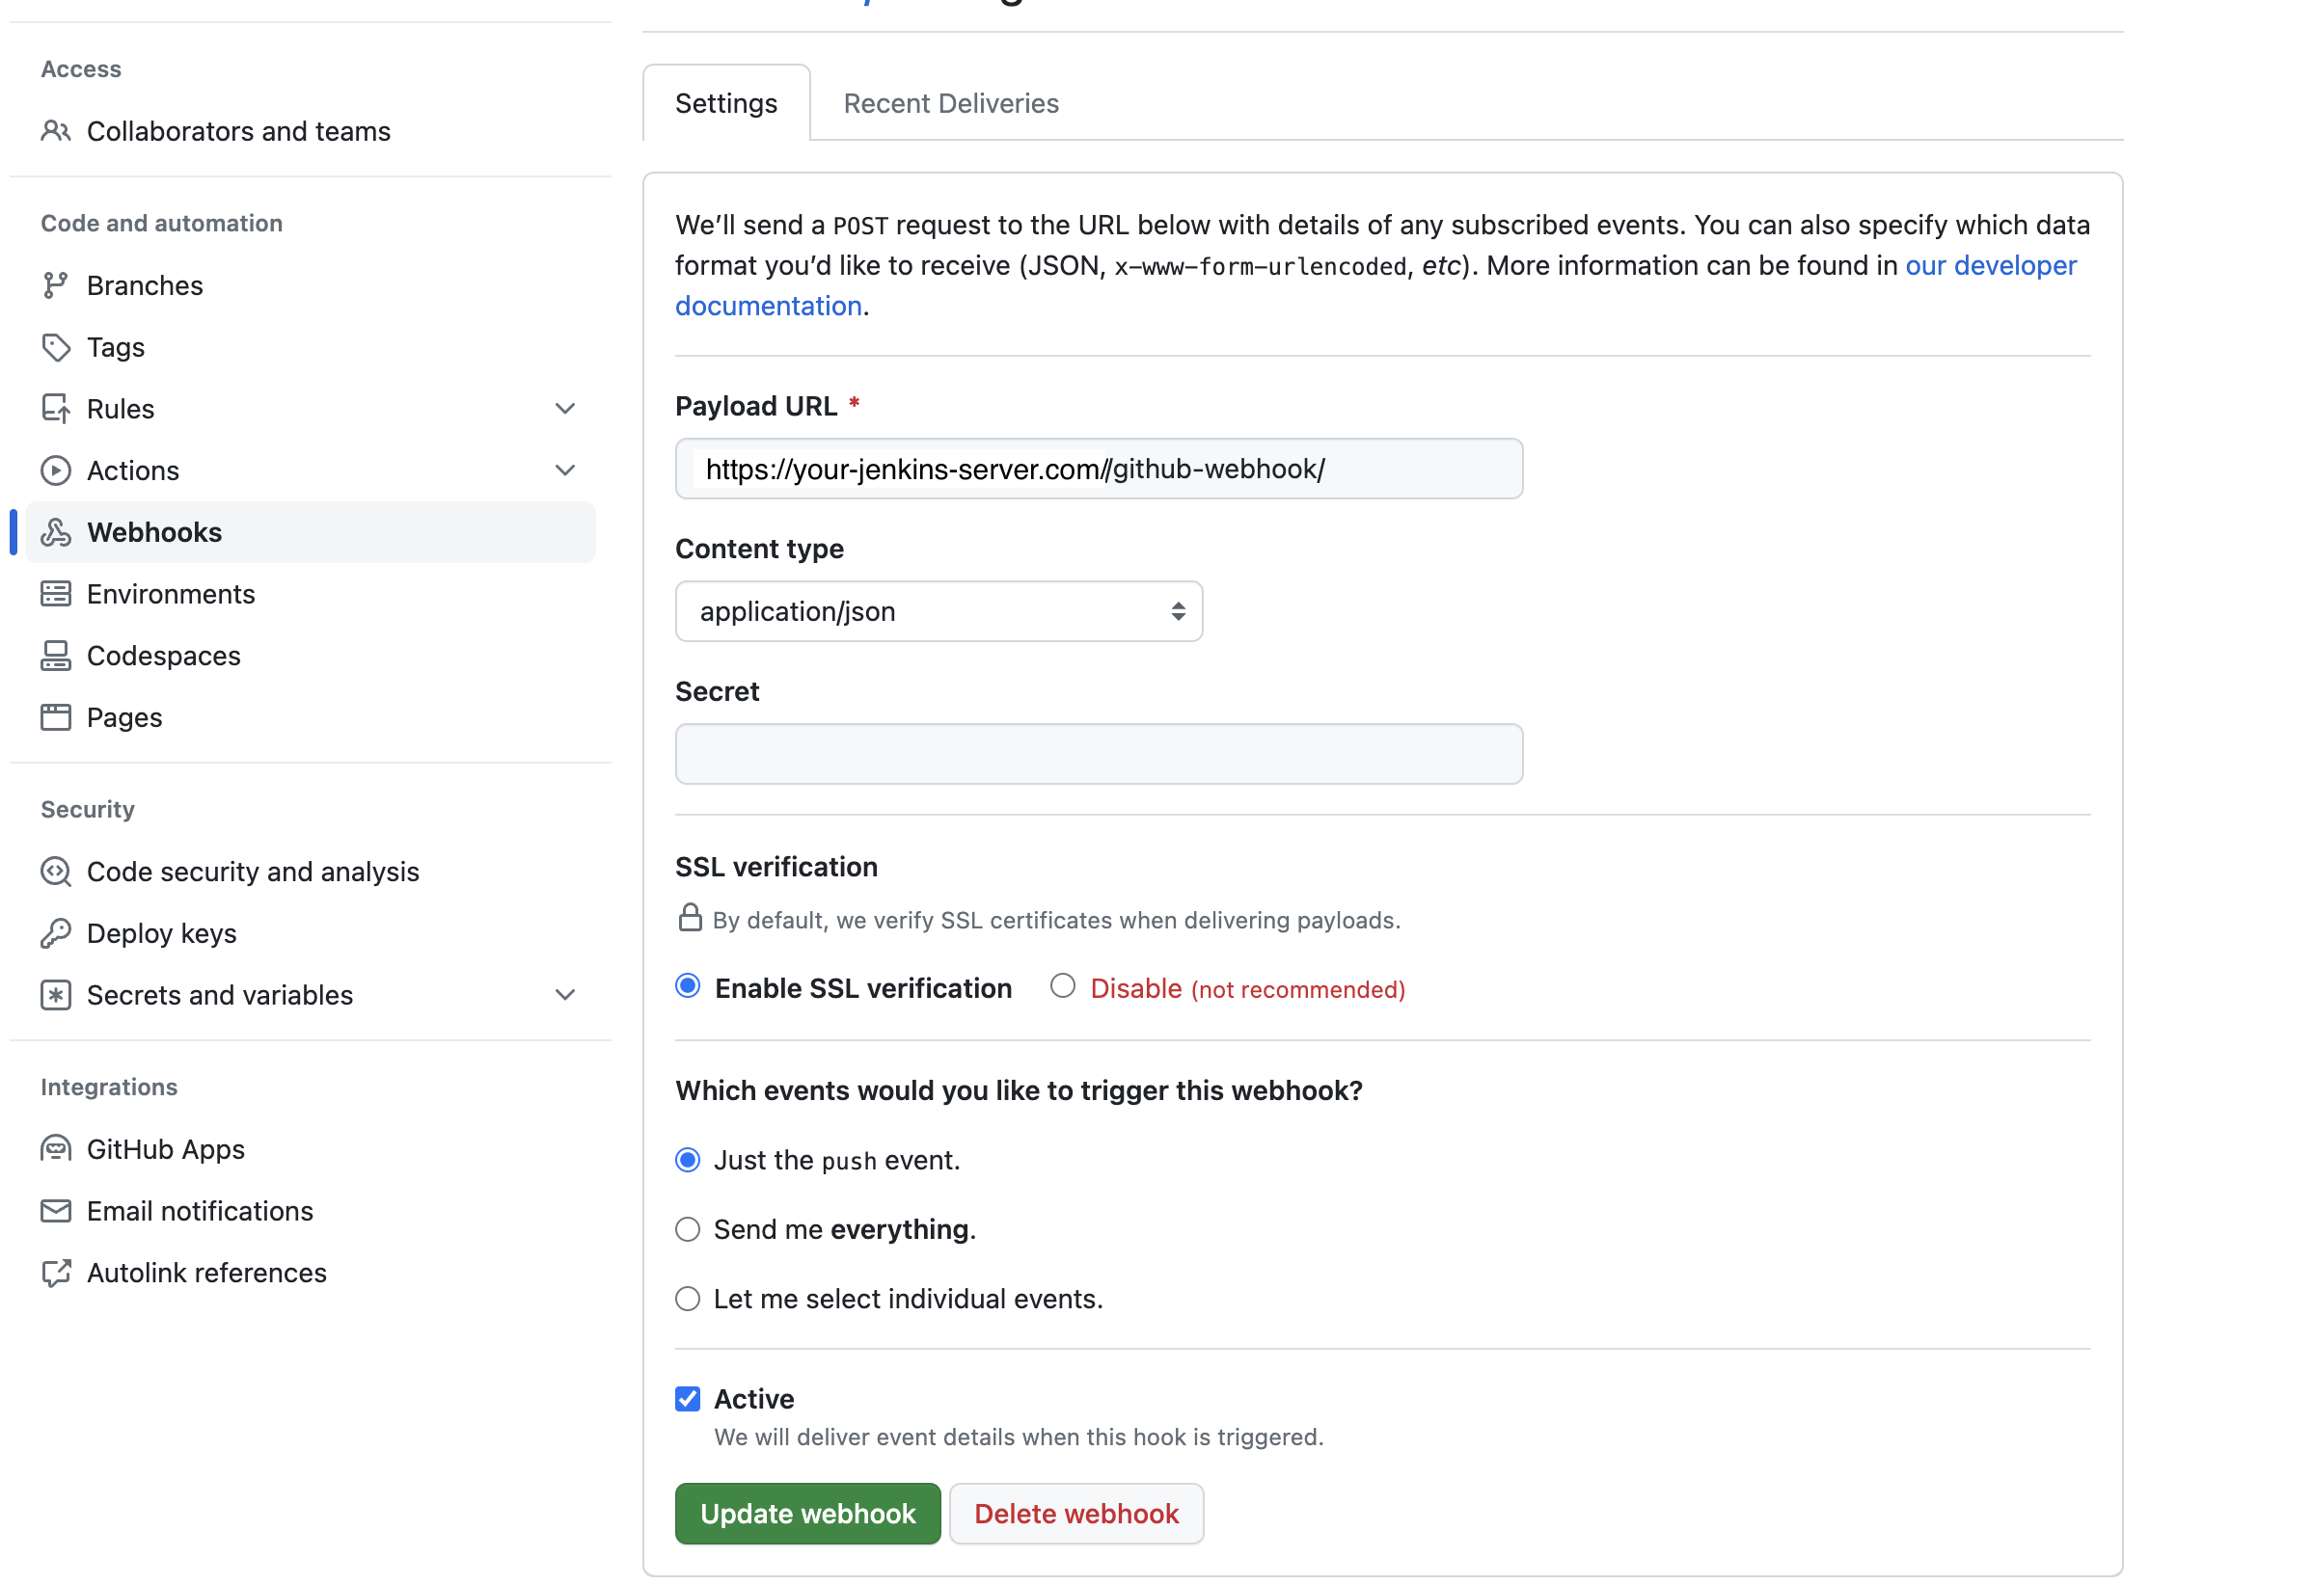Open Environments via its sidebar icon

click(57, 594)
